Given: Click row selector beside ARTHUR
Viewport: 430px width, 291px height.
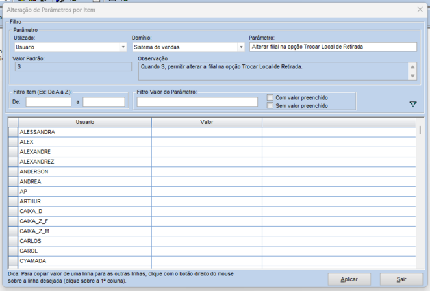Looking at the screenshot, I should (13, 201).
